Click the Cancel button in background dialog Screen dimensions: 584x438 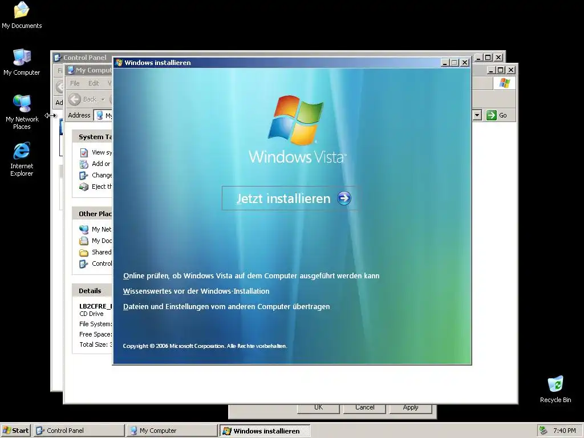(x=364, y=408)
